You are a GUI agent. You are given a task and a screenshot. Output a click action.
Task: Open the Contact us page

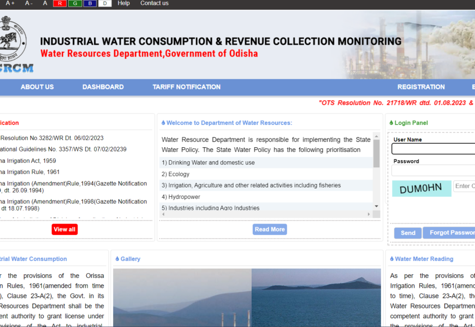[155, 3]
